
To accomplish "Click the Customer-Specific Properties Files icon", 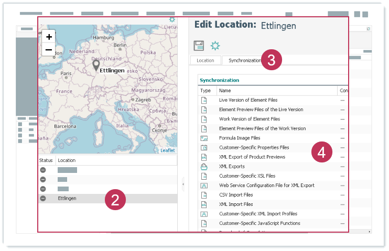I will [204, 148].
